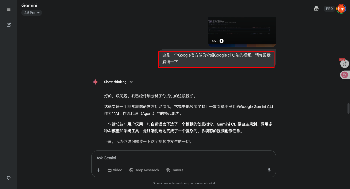Focus the Ask Gemini input field

coord(183,158)
